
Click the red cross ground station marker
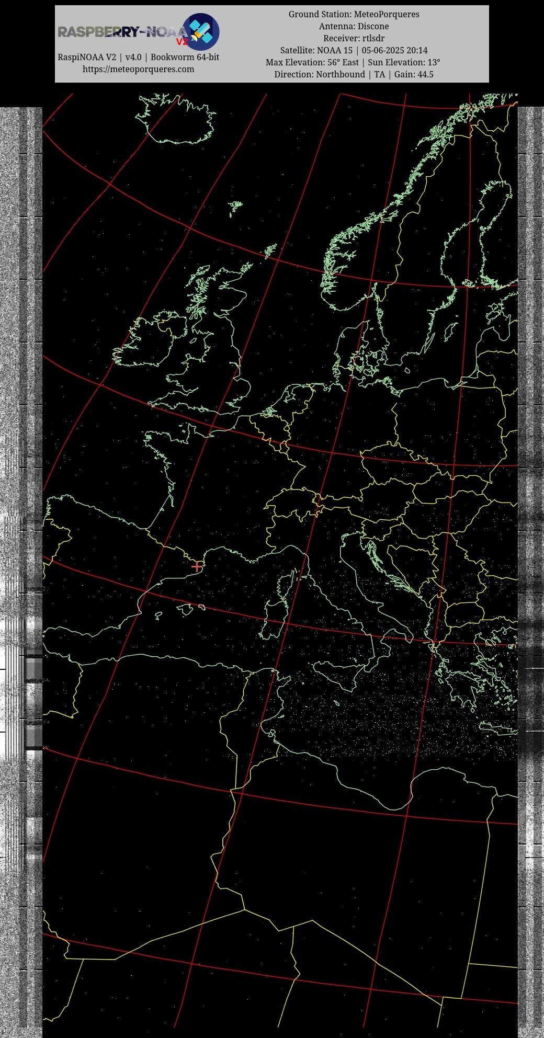[x=197, y=566]
